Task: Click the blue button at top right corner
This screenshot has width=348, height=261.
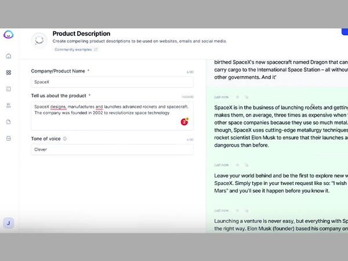Action: coord(345,32)
